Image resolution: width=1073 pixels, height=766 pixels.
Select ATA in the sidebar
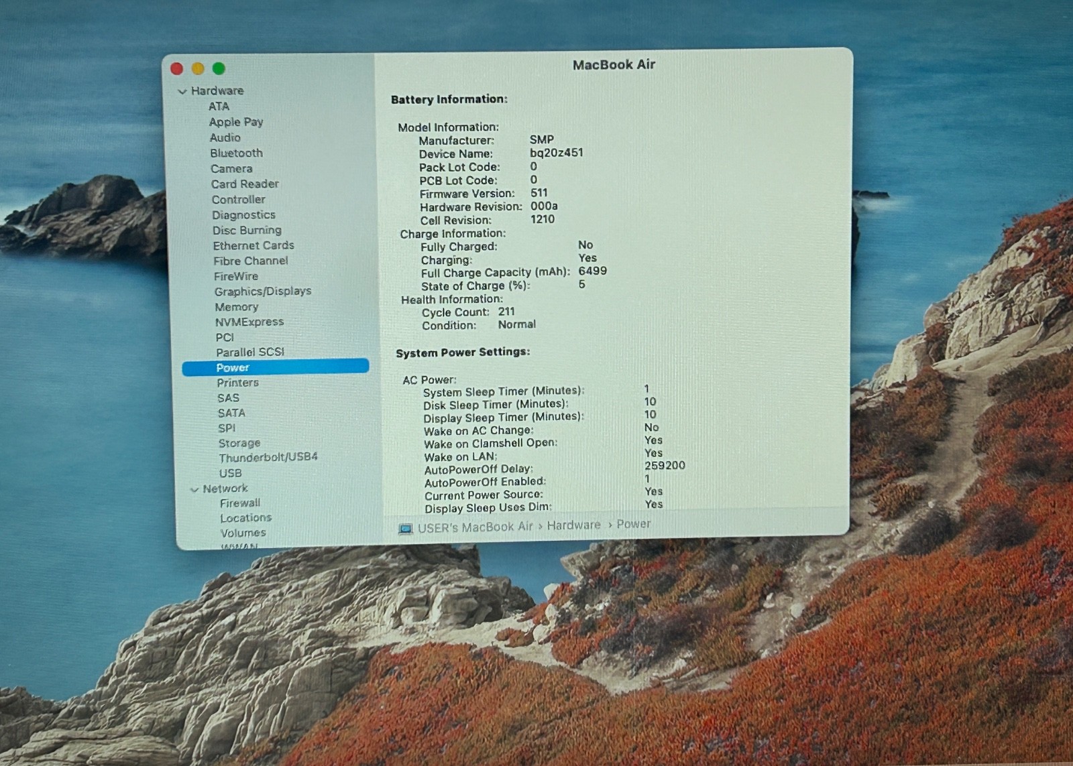(219, 107)
